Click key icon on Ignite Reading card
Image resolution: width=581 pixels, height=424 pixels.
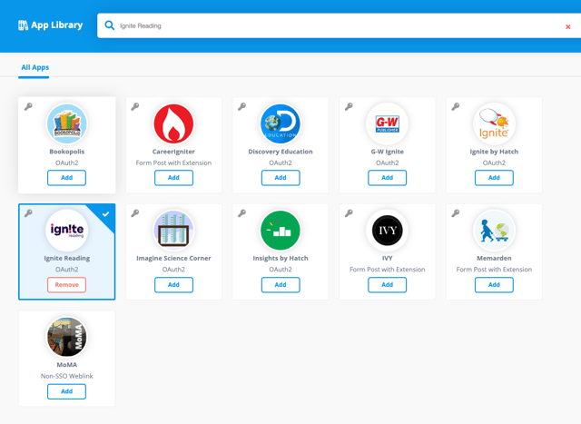(28, 213)
